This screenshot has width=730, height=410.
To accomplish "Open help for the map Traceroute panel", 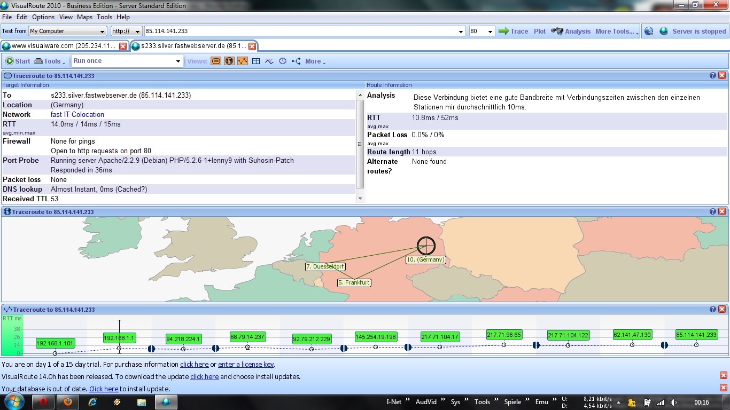I will click(712, 212).
